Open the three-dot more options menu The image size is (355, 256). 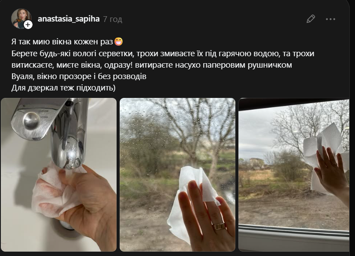pyautogui.click(x=330, y=19)
